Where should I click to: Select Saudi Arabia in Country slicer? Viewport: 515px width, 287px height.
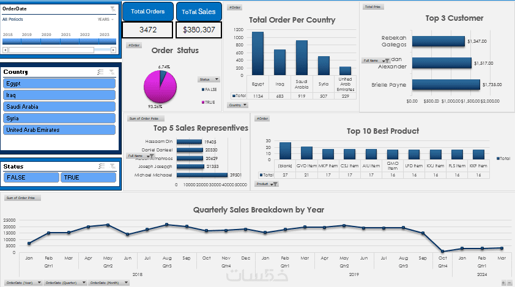tap(59, 107)
